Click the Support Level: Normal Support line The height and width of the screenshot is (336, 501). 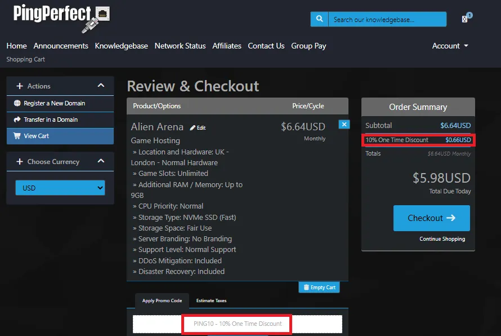point(185,249)
